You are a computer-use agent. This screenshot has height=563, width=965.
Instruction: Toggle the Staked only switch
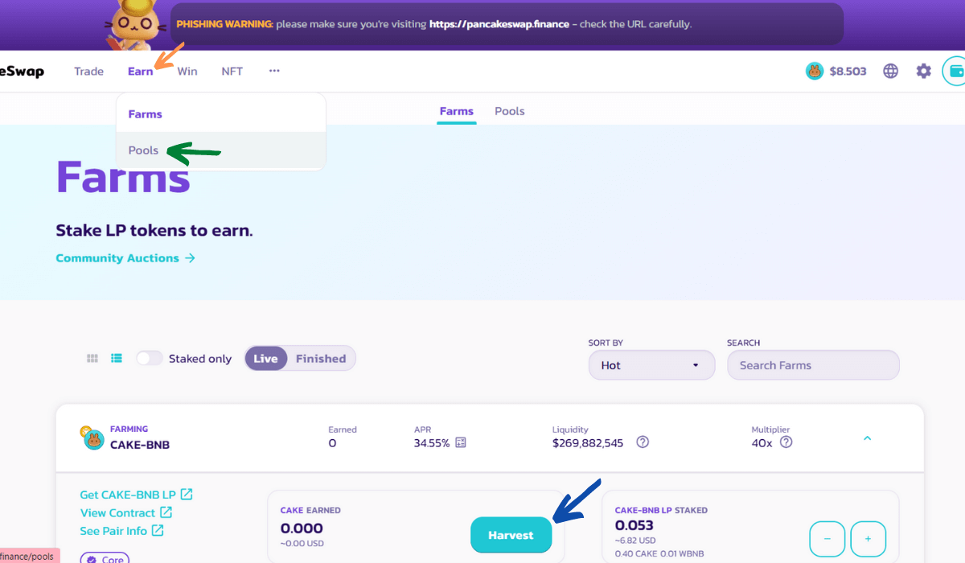click(150, 359)
